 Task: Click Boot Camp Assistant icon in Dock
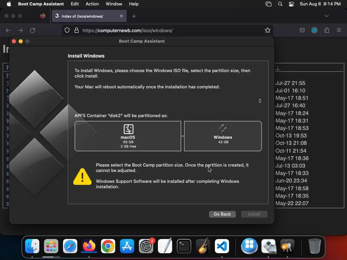pos(268,246)
